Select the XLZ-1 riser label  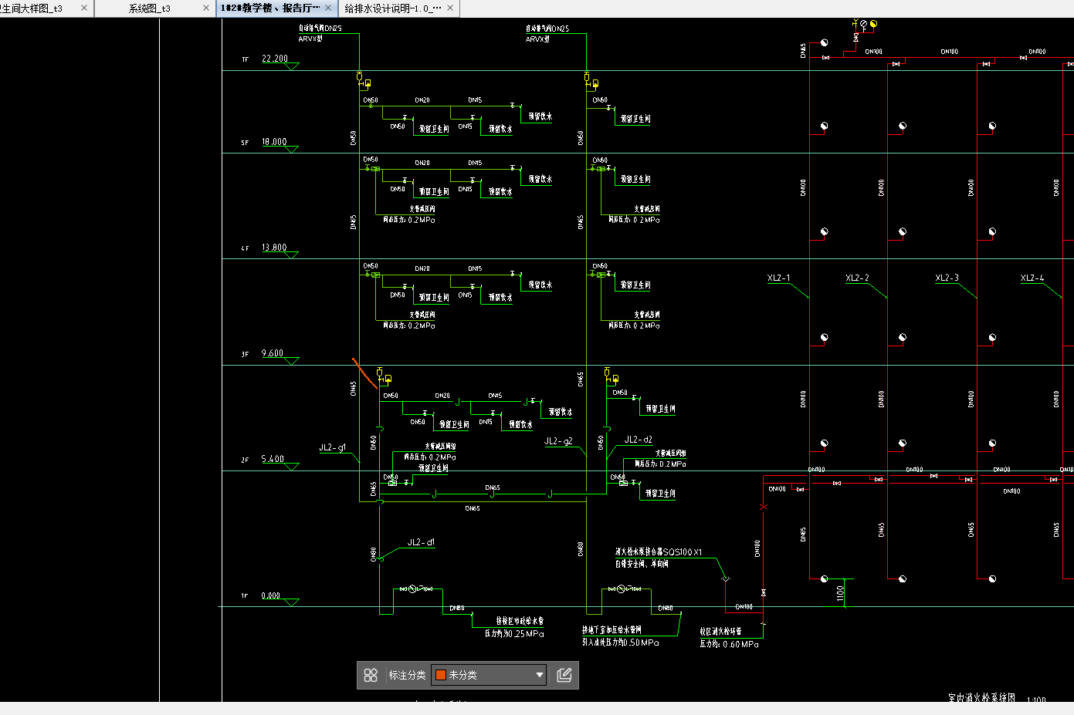tap(778, 278)
